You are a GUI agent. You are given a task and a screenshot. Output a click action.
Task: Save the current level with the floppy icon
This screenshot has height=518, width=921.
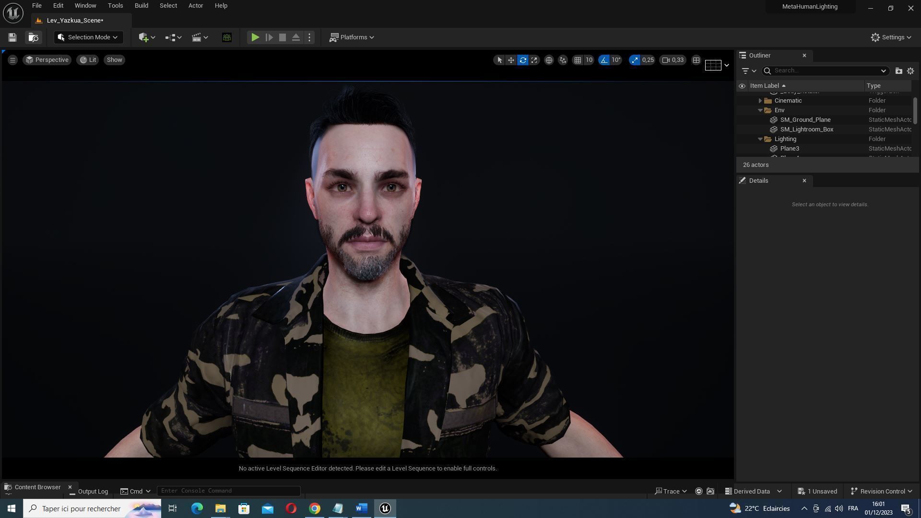click(12, 37)
